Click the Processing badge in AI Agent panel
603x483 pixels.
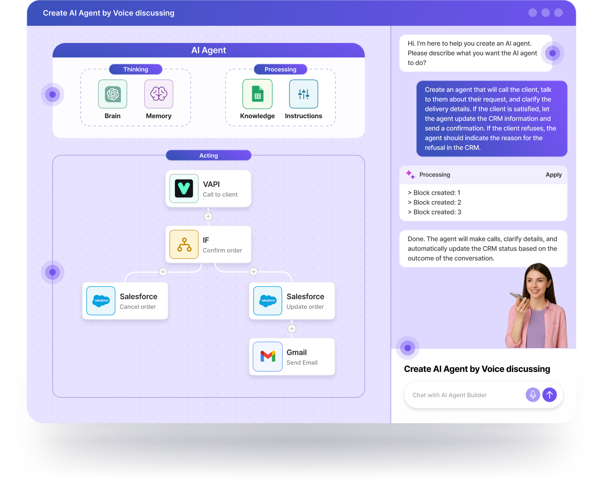point(280,69)
